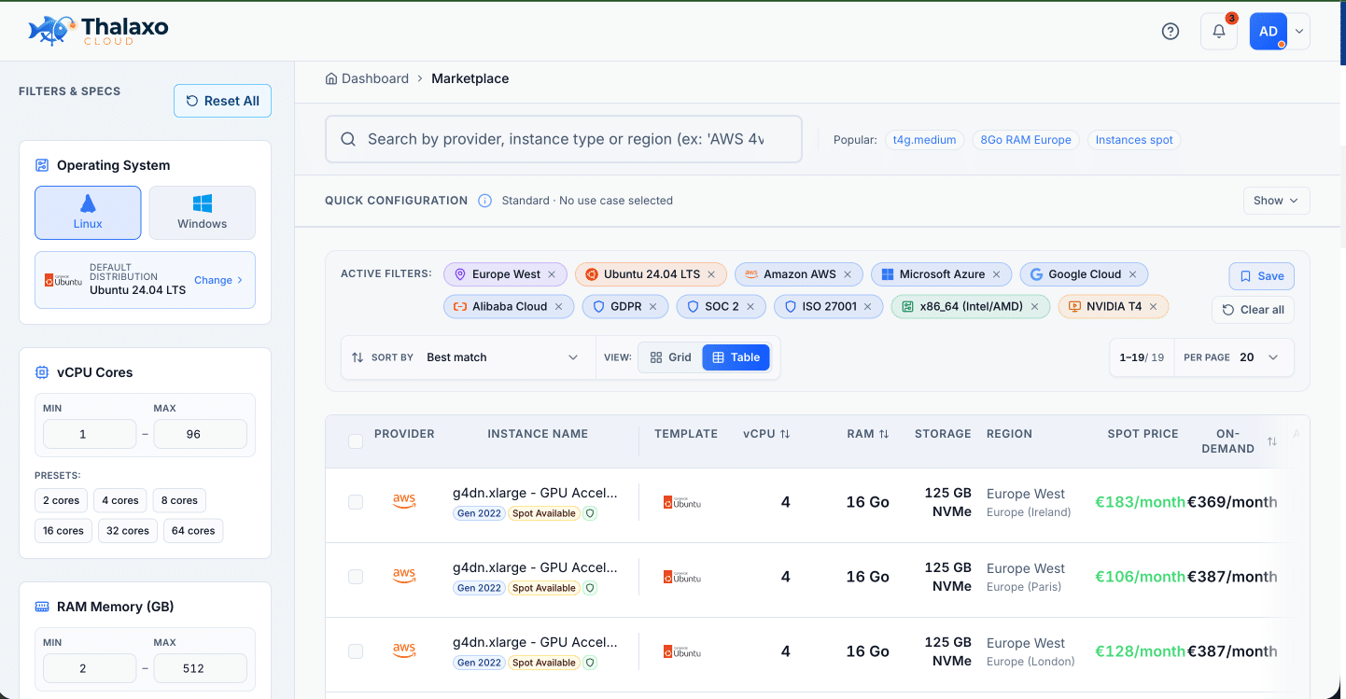
Task: Click Quick Configuration info icon
Action: (484, 201)
